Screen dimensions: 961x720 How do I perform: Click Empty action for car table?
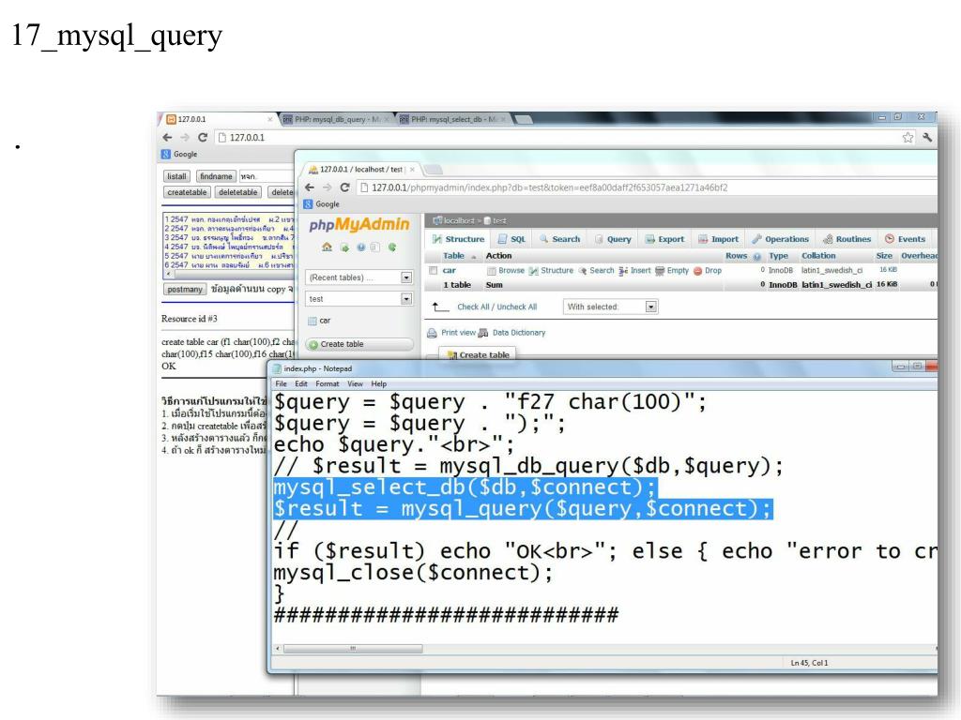click(x=672, y=271)
